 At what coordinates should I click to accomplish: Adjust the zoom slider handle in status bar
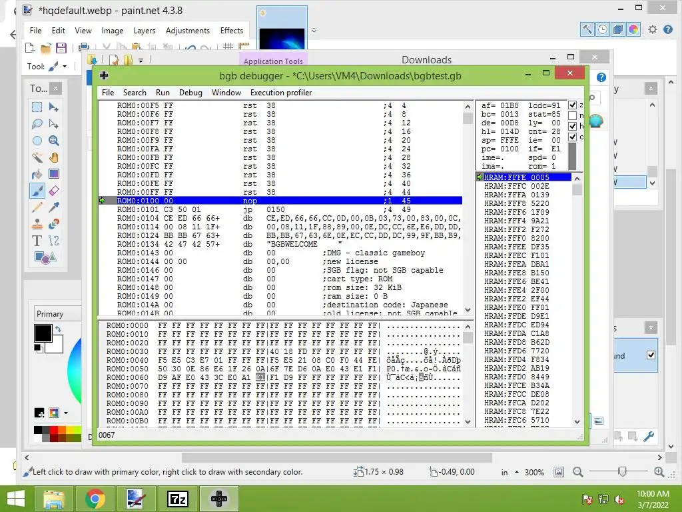pos(623,471)
